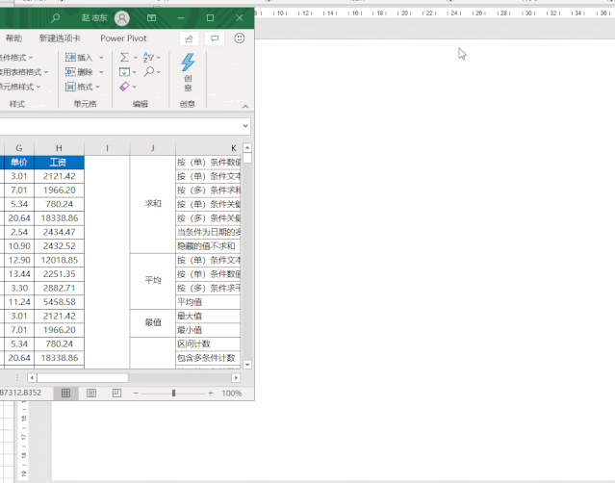Open the Comments speech bubble icon
Screen dimensions: 615x483
coord(214,38)
